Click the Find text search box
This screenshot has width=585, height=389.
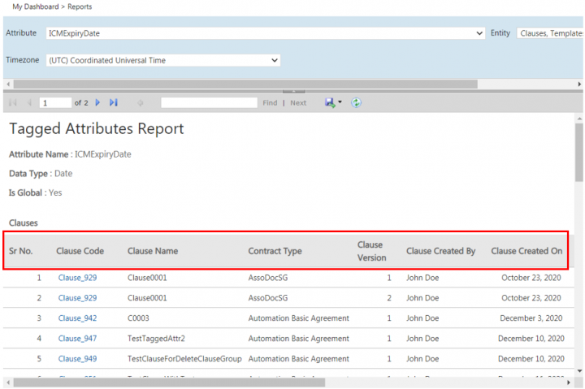tap(209, 103)
